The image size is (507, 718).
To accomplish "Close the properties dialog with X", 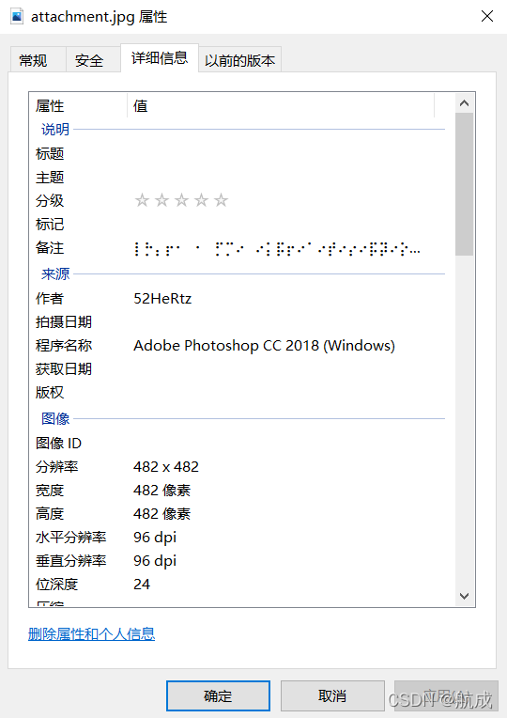I will pyautogui.click(x=487, y=17).
